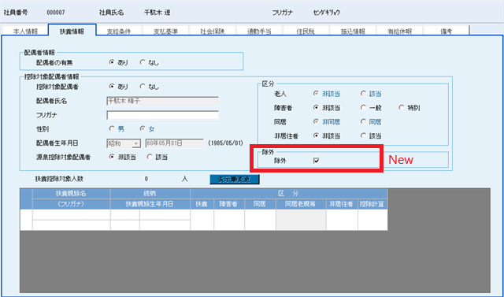Open the 昭和 era dropdown
504x297 pixels.
point(136,143)
